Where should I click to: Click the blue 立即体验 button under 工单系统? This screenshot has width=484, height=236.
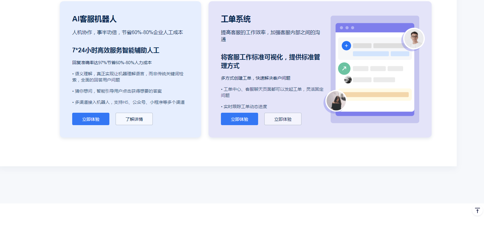pos(239,119)
